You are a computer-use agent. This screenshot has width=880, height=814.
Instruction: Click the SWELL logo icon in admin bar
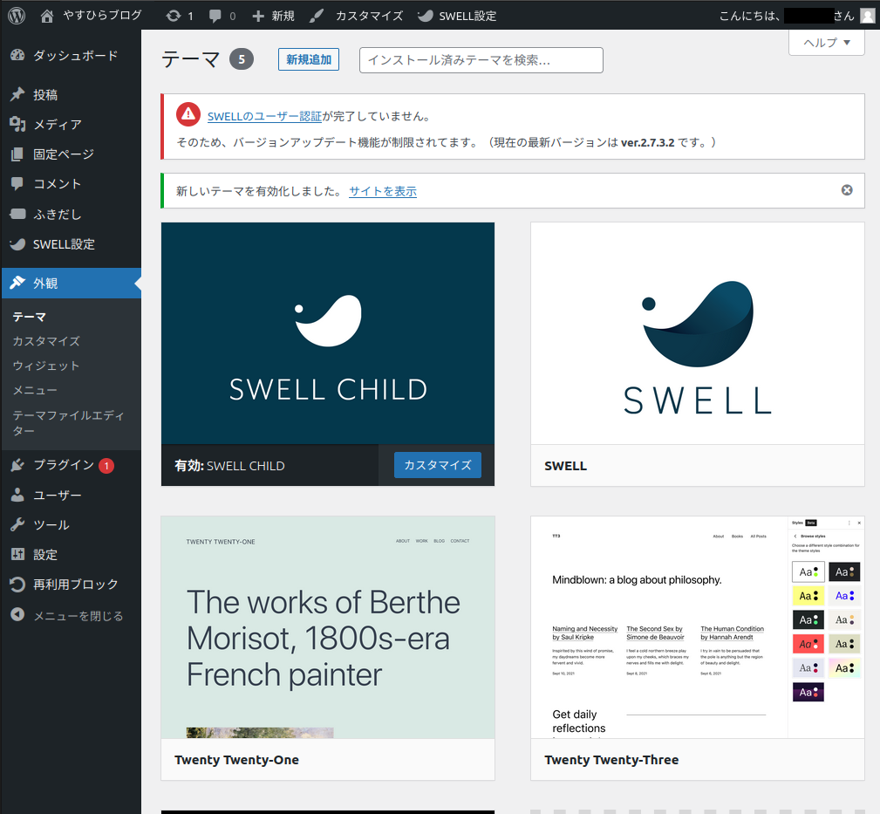426,16
